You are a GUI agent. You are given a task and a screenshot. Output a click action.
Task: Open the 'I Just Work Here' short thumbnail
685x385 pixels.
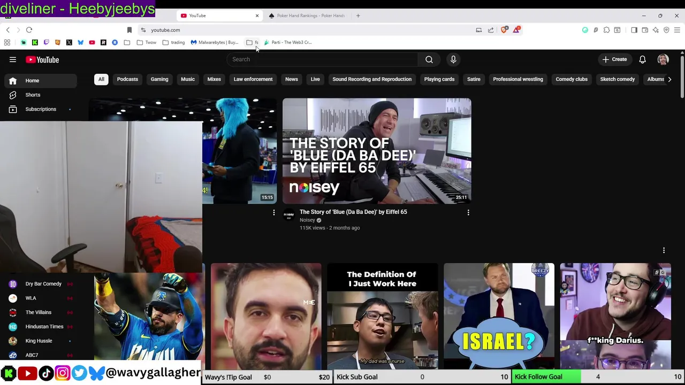coord(382,315)
